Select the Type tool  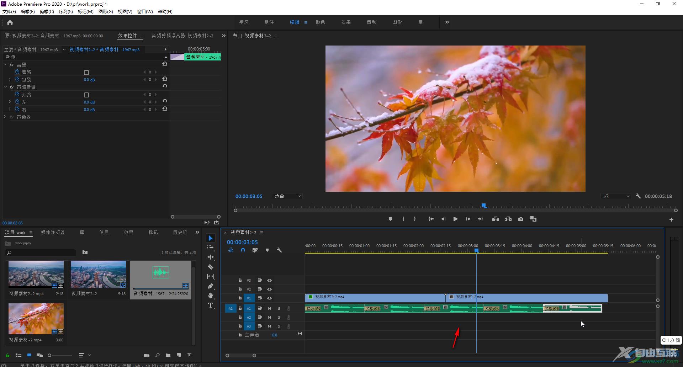point(211,305)
